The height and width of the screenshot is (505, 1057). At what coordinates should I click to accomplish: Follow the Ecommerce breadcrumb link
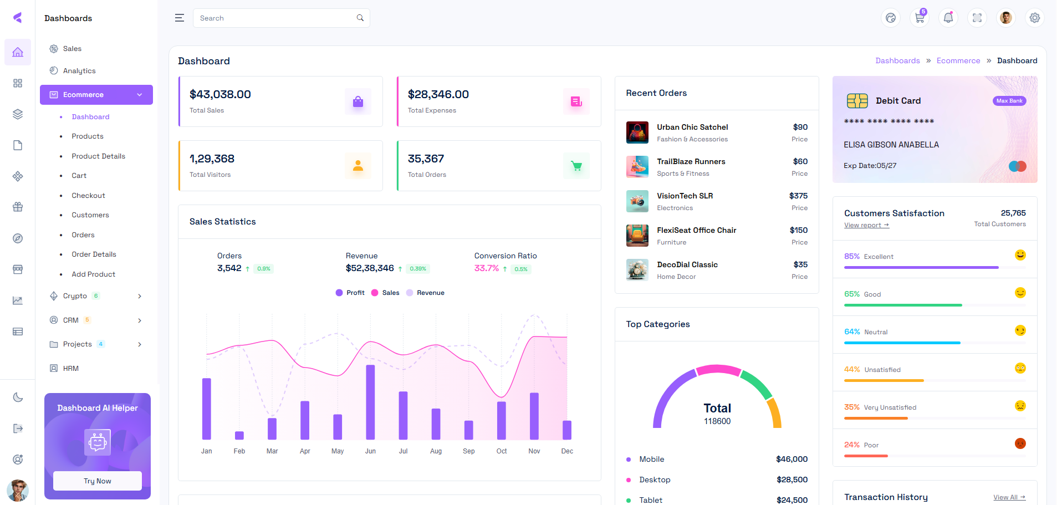[x=958, y=61]
